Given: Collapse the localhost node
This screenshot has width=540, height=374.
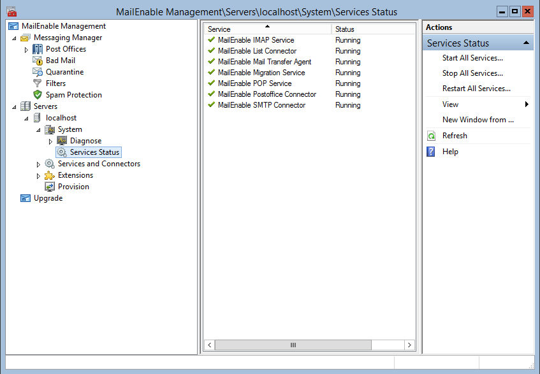Looking at the screenshot, I should pyautogui.click(x=26, y=119).
